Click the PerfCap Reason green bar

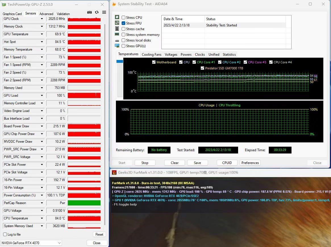pos(84,203)
